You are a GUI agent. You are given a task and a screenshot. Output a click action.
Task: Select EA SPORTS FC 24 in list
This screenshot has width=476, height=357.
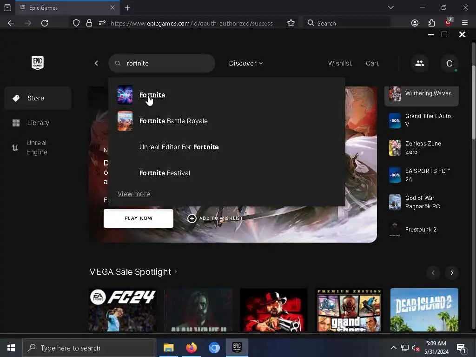point(421,175)
